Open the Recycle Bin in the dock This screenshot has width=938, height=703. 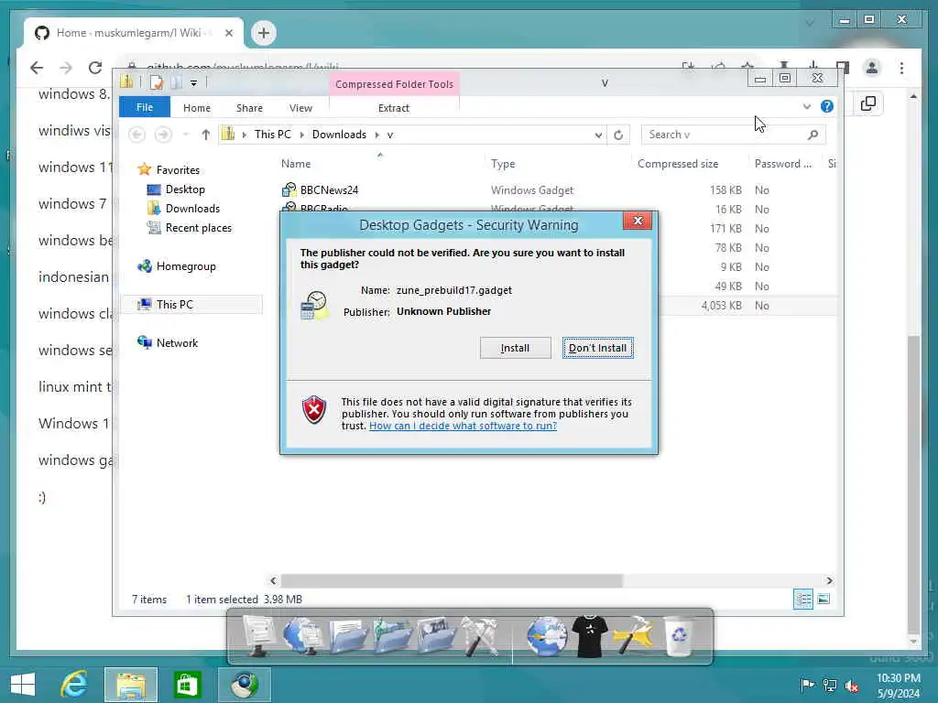point(679,637)
